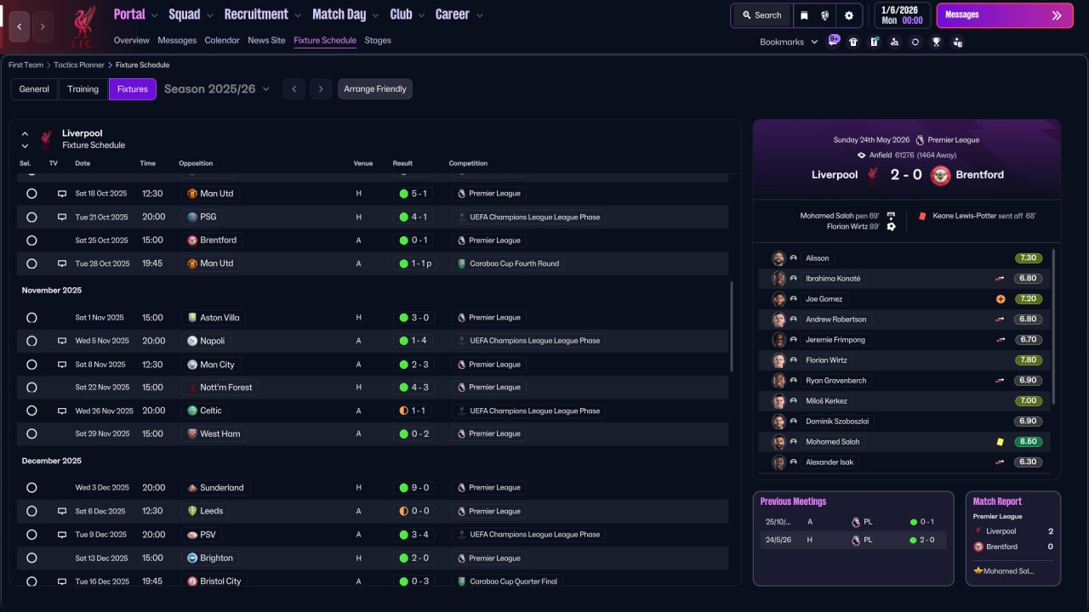Select the Man Utd 18 Oct fixture radio
Screen dimensions: 1089x612
[31, 194]
